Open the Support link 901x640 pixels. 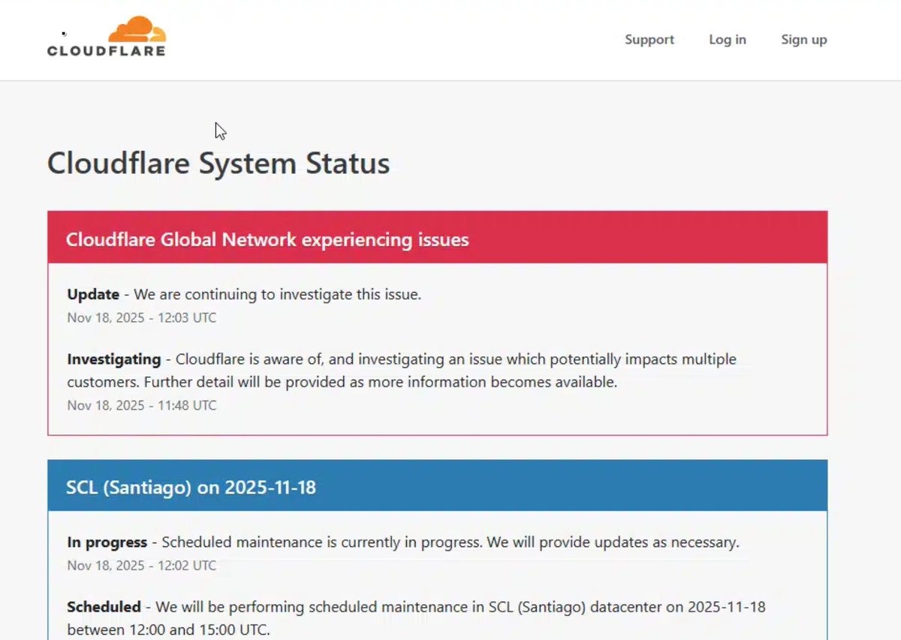[649, 40]
